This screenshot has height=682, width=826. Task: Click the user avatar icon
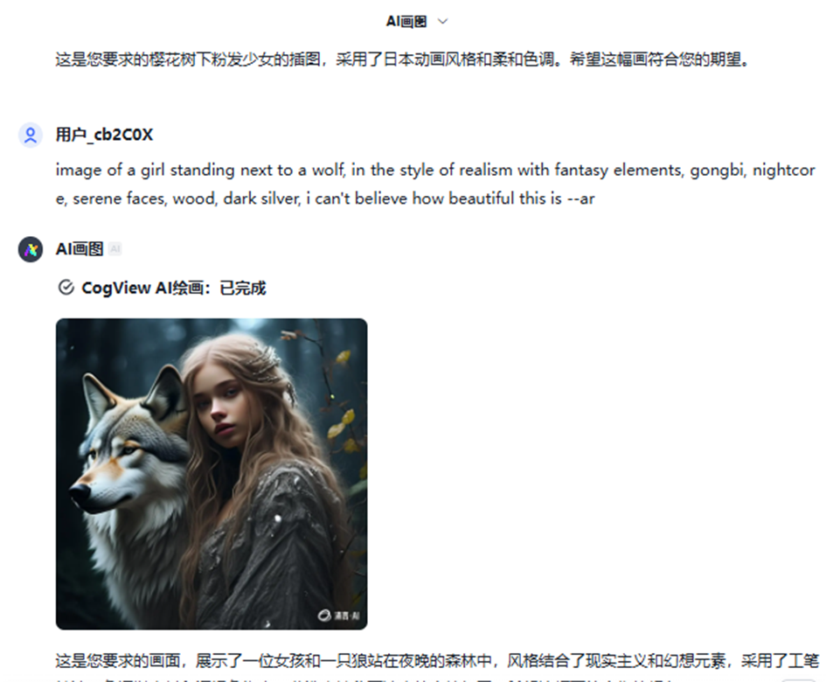click(31, 135)
